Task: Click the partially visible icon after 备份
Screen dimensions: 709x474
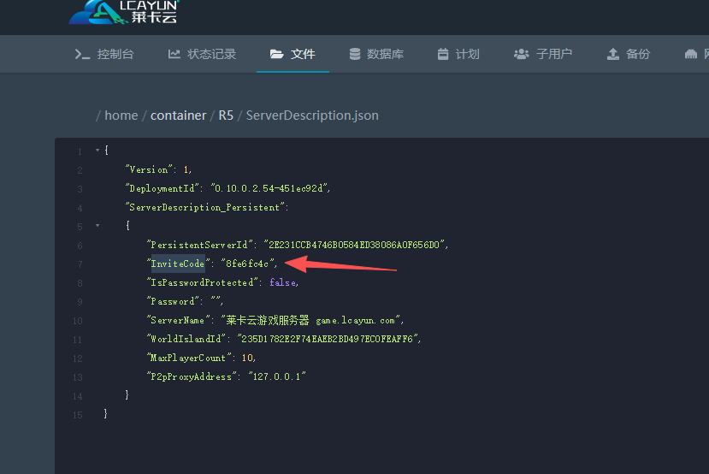Action: 691,54
